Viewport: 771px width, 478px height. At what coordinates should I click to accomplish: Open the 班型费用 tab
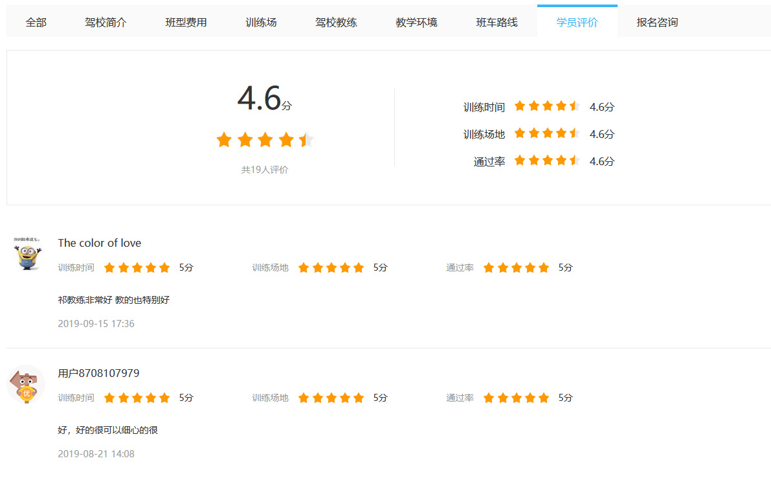pyautogui.click(x=186, y=23)
